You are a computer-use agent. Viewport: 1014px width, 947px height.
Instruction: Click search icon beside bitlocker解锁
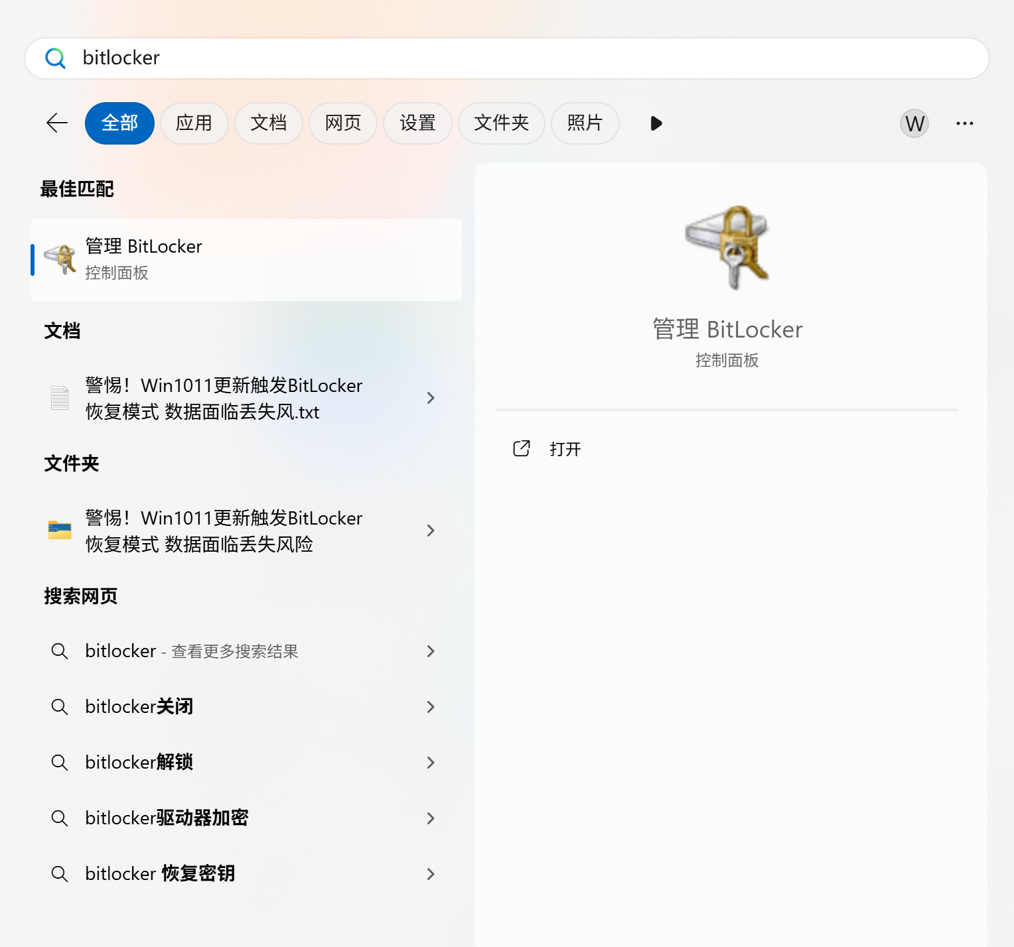pos(60,763)
